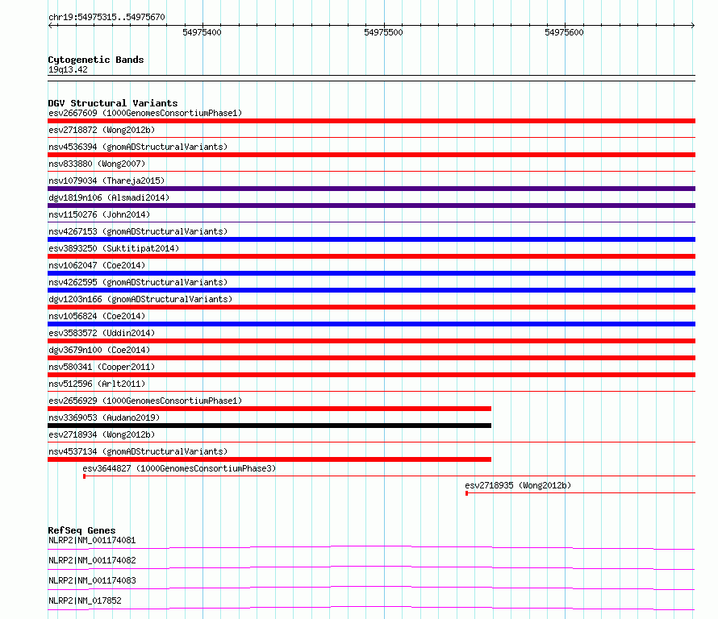Click the purple nsv1079034 Thareja2015 bar
Viewport: 718px width, 619px height.
coord(371,189)
